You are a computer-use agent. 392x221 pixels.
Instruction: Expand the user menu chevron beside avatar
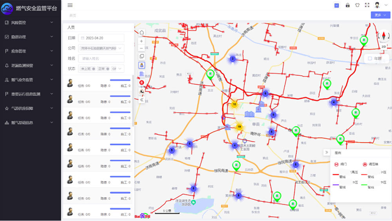tap(386, 5)
